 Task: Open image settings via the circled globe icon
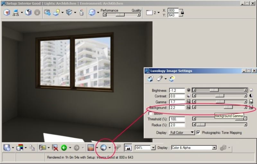103,148
